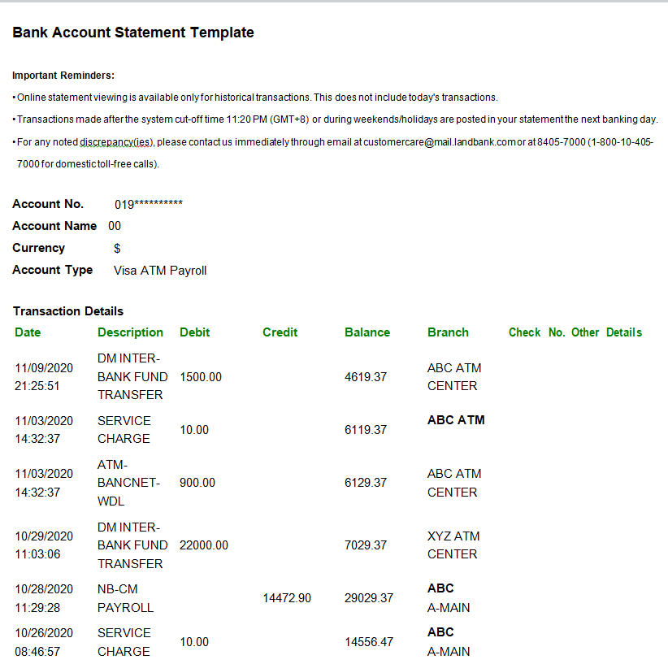Click the Date column header
Viewport: 668px width, 664px height.
point(28,332)
